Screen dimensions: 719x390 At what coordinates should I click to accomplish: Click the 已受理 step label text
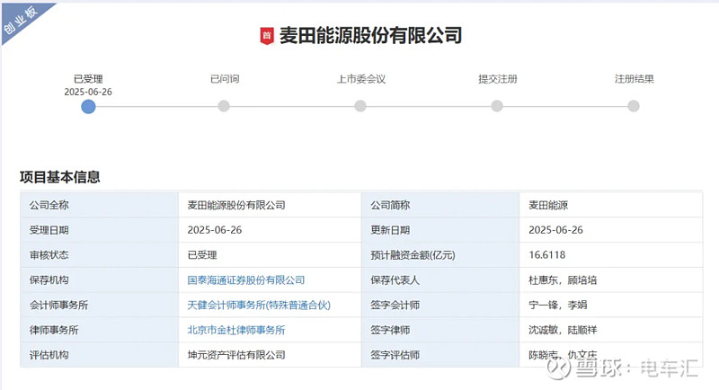88,79
